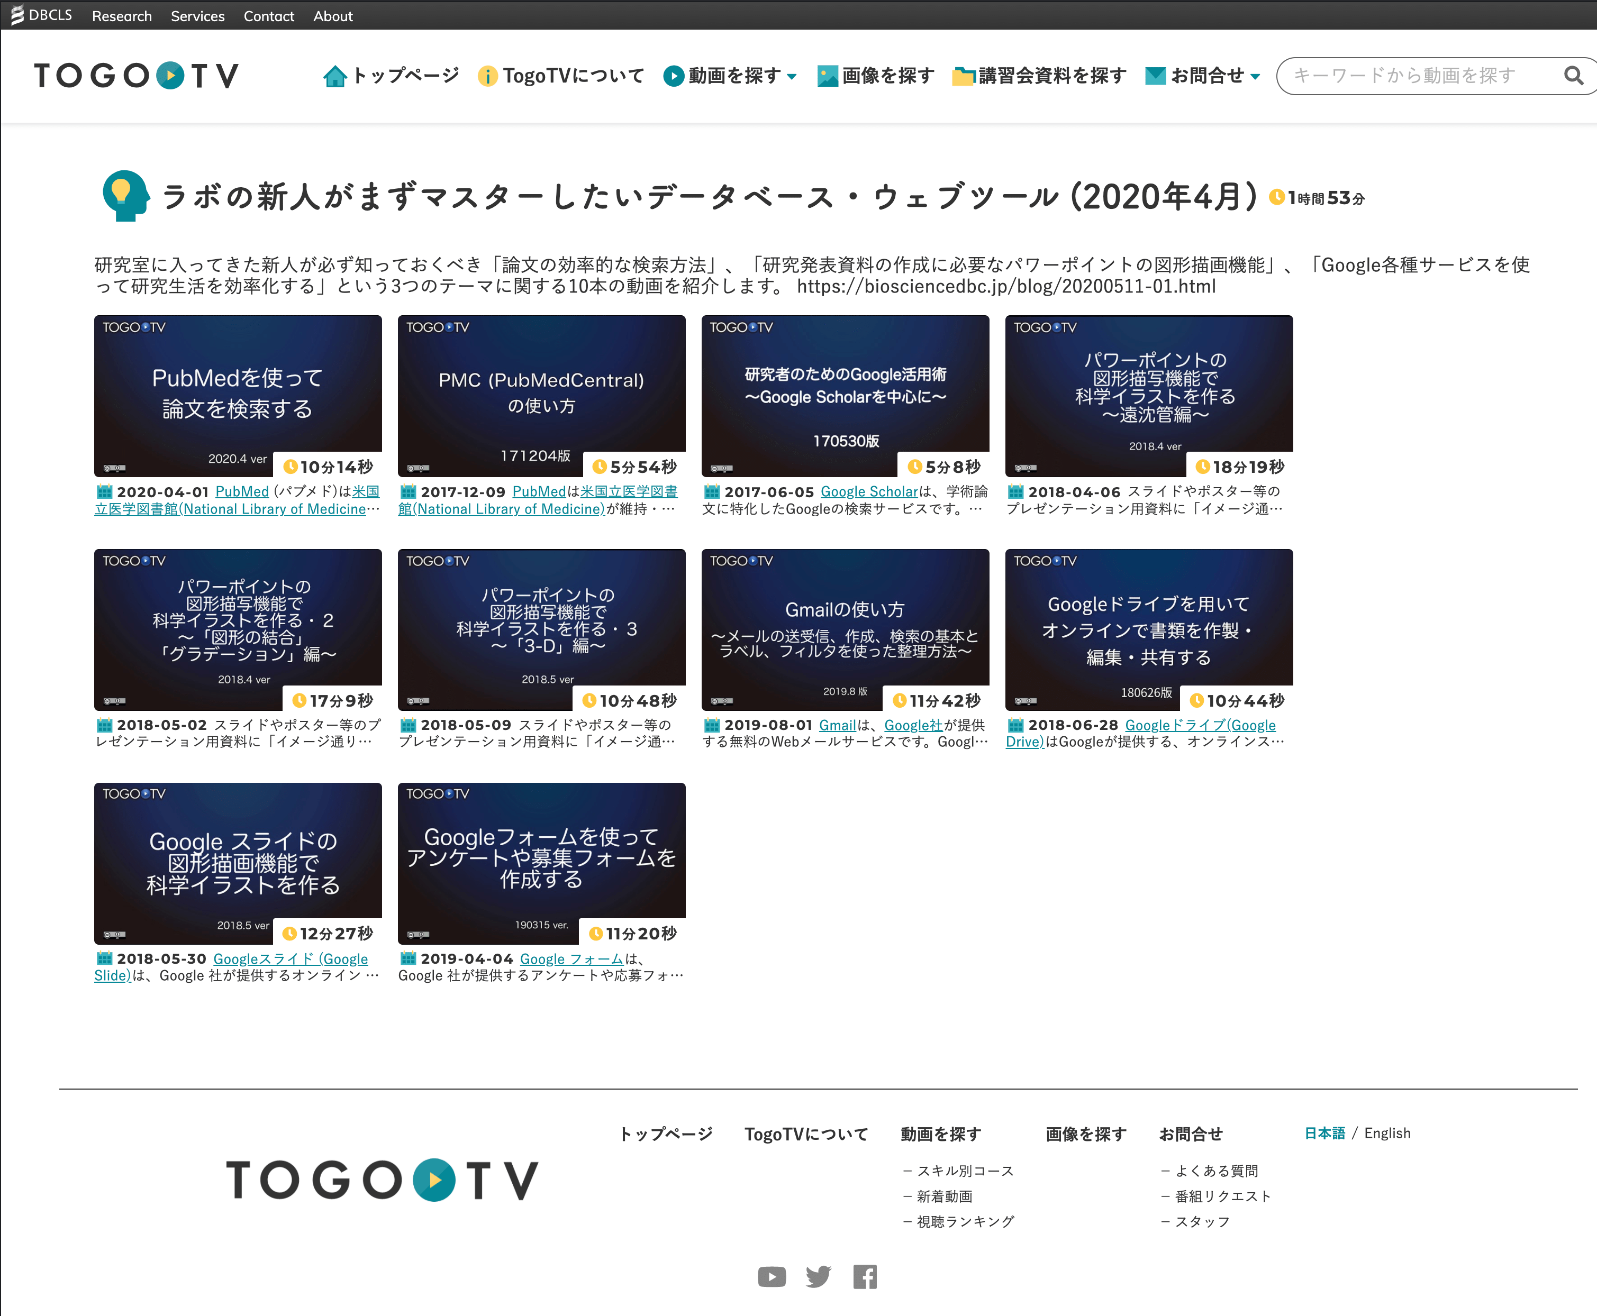
Task: Click the search magnifier icon
Action: 1574,76
